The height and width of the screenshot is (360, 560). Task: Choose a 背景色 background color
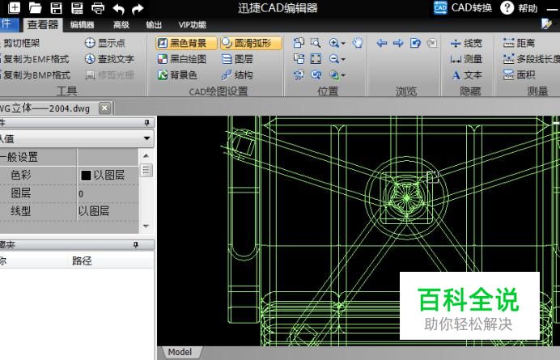coord(177,75)
